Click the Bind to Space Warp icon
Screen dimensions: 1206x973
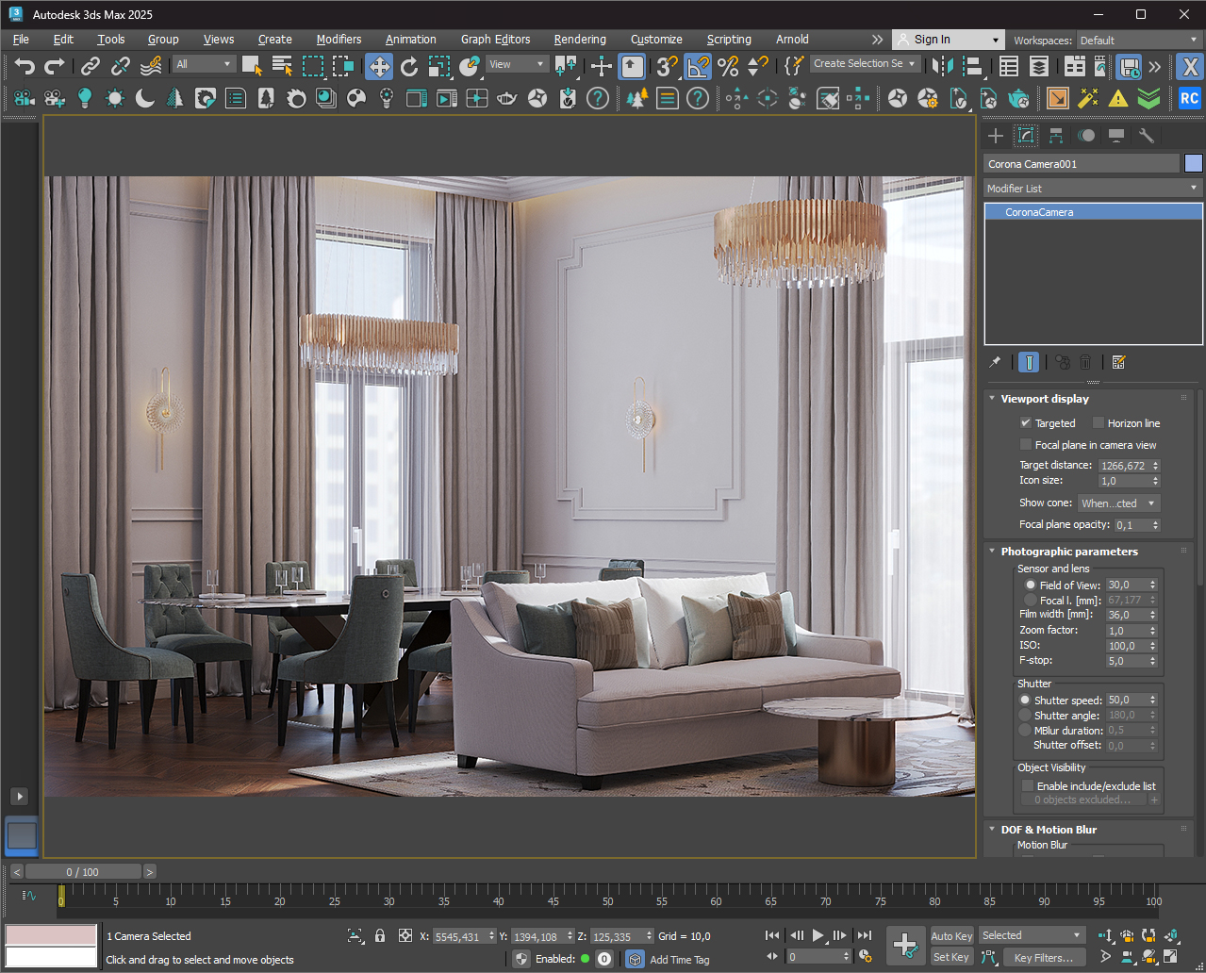151,66
